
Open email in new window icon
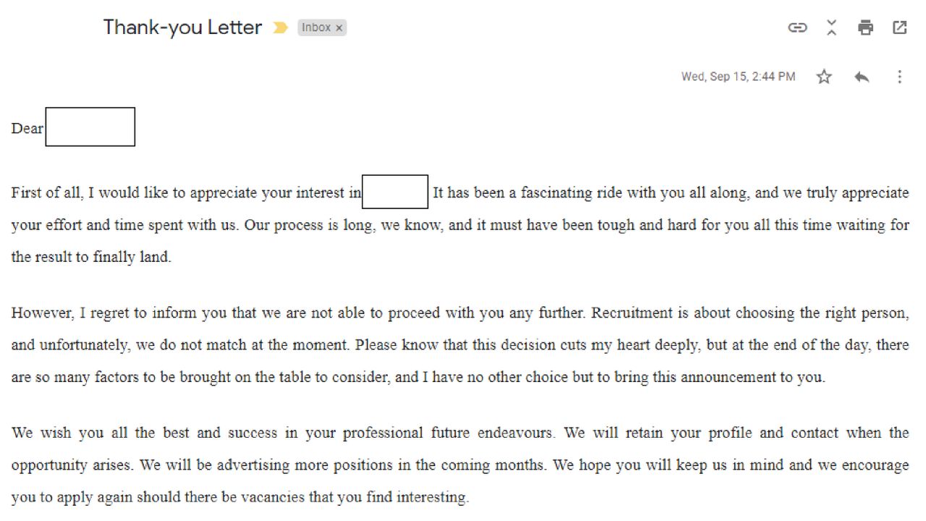click(x=899, y=27)
